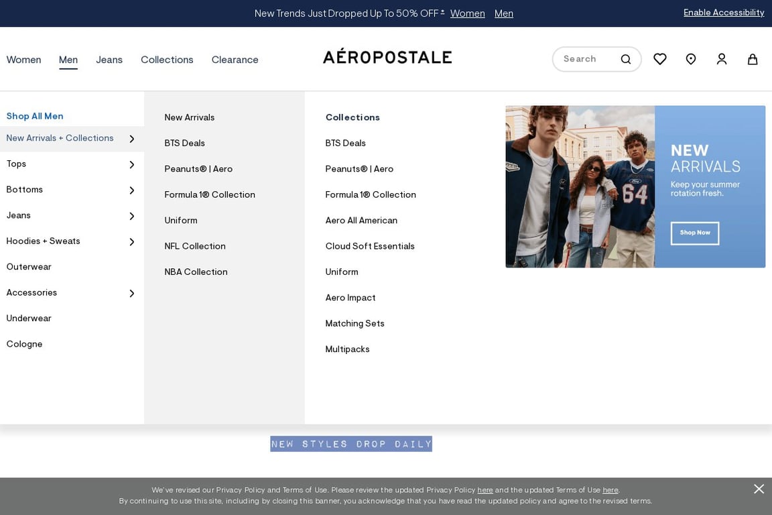Expand the Tops submenu chevron
772x515 pixels.
pos(131,164)
